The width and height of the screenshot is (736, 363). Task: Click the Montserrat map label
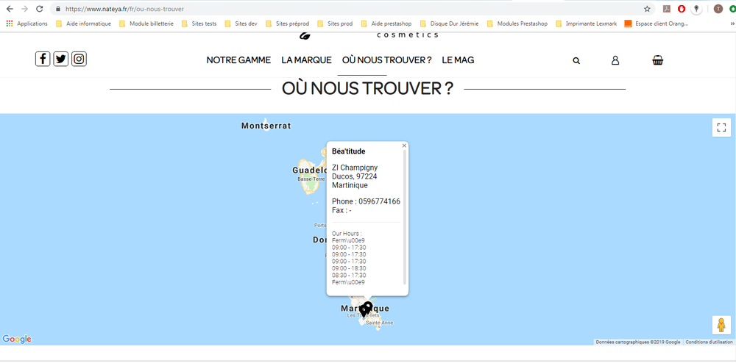coord(266,126)
